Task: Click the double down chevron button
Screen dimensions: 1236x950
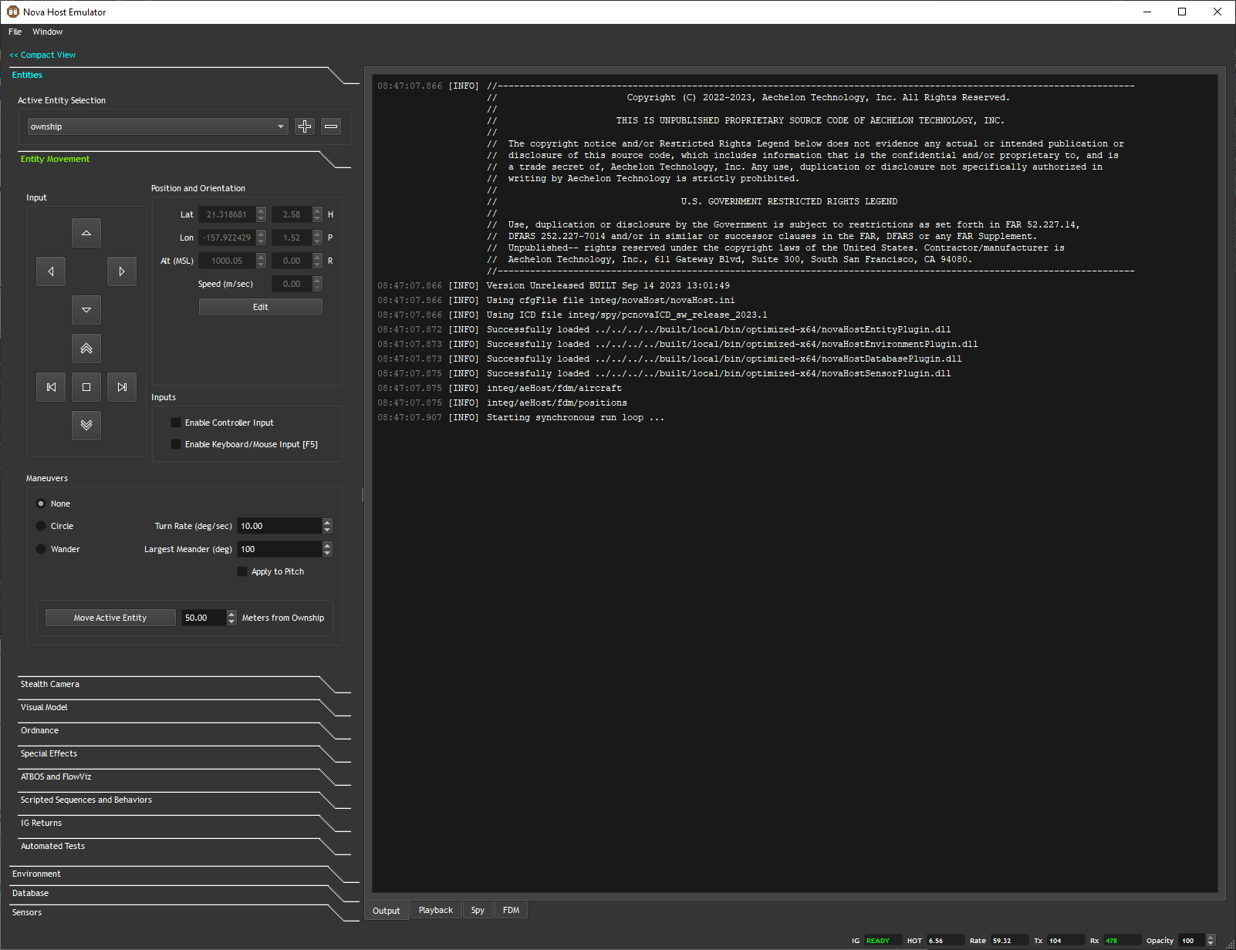Action: click(x=86, y=426)
